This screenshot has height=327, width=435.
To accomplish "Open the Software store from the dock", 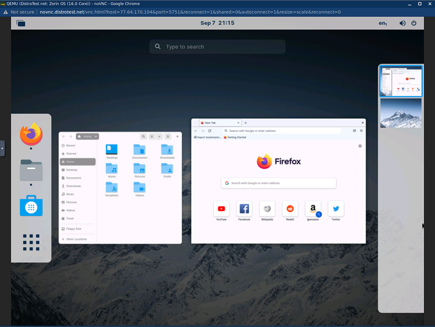I will (30, 206).
